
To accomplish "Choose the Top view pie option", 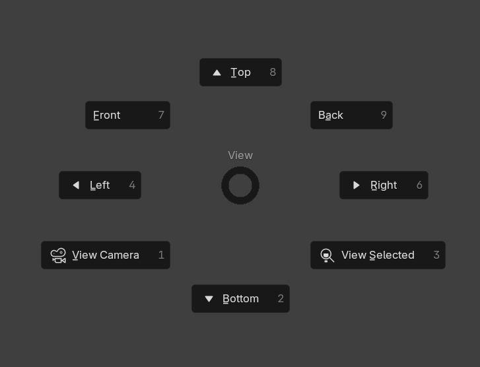I will tap(240, 73).
